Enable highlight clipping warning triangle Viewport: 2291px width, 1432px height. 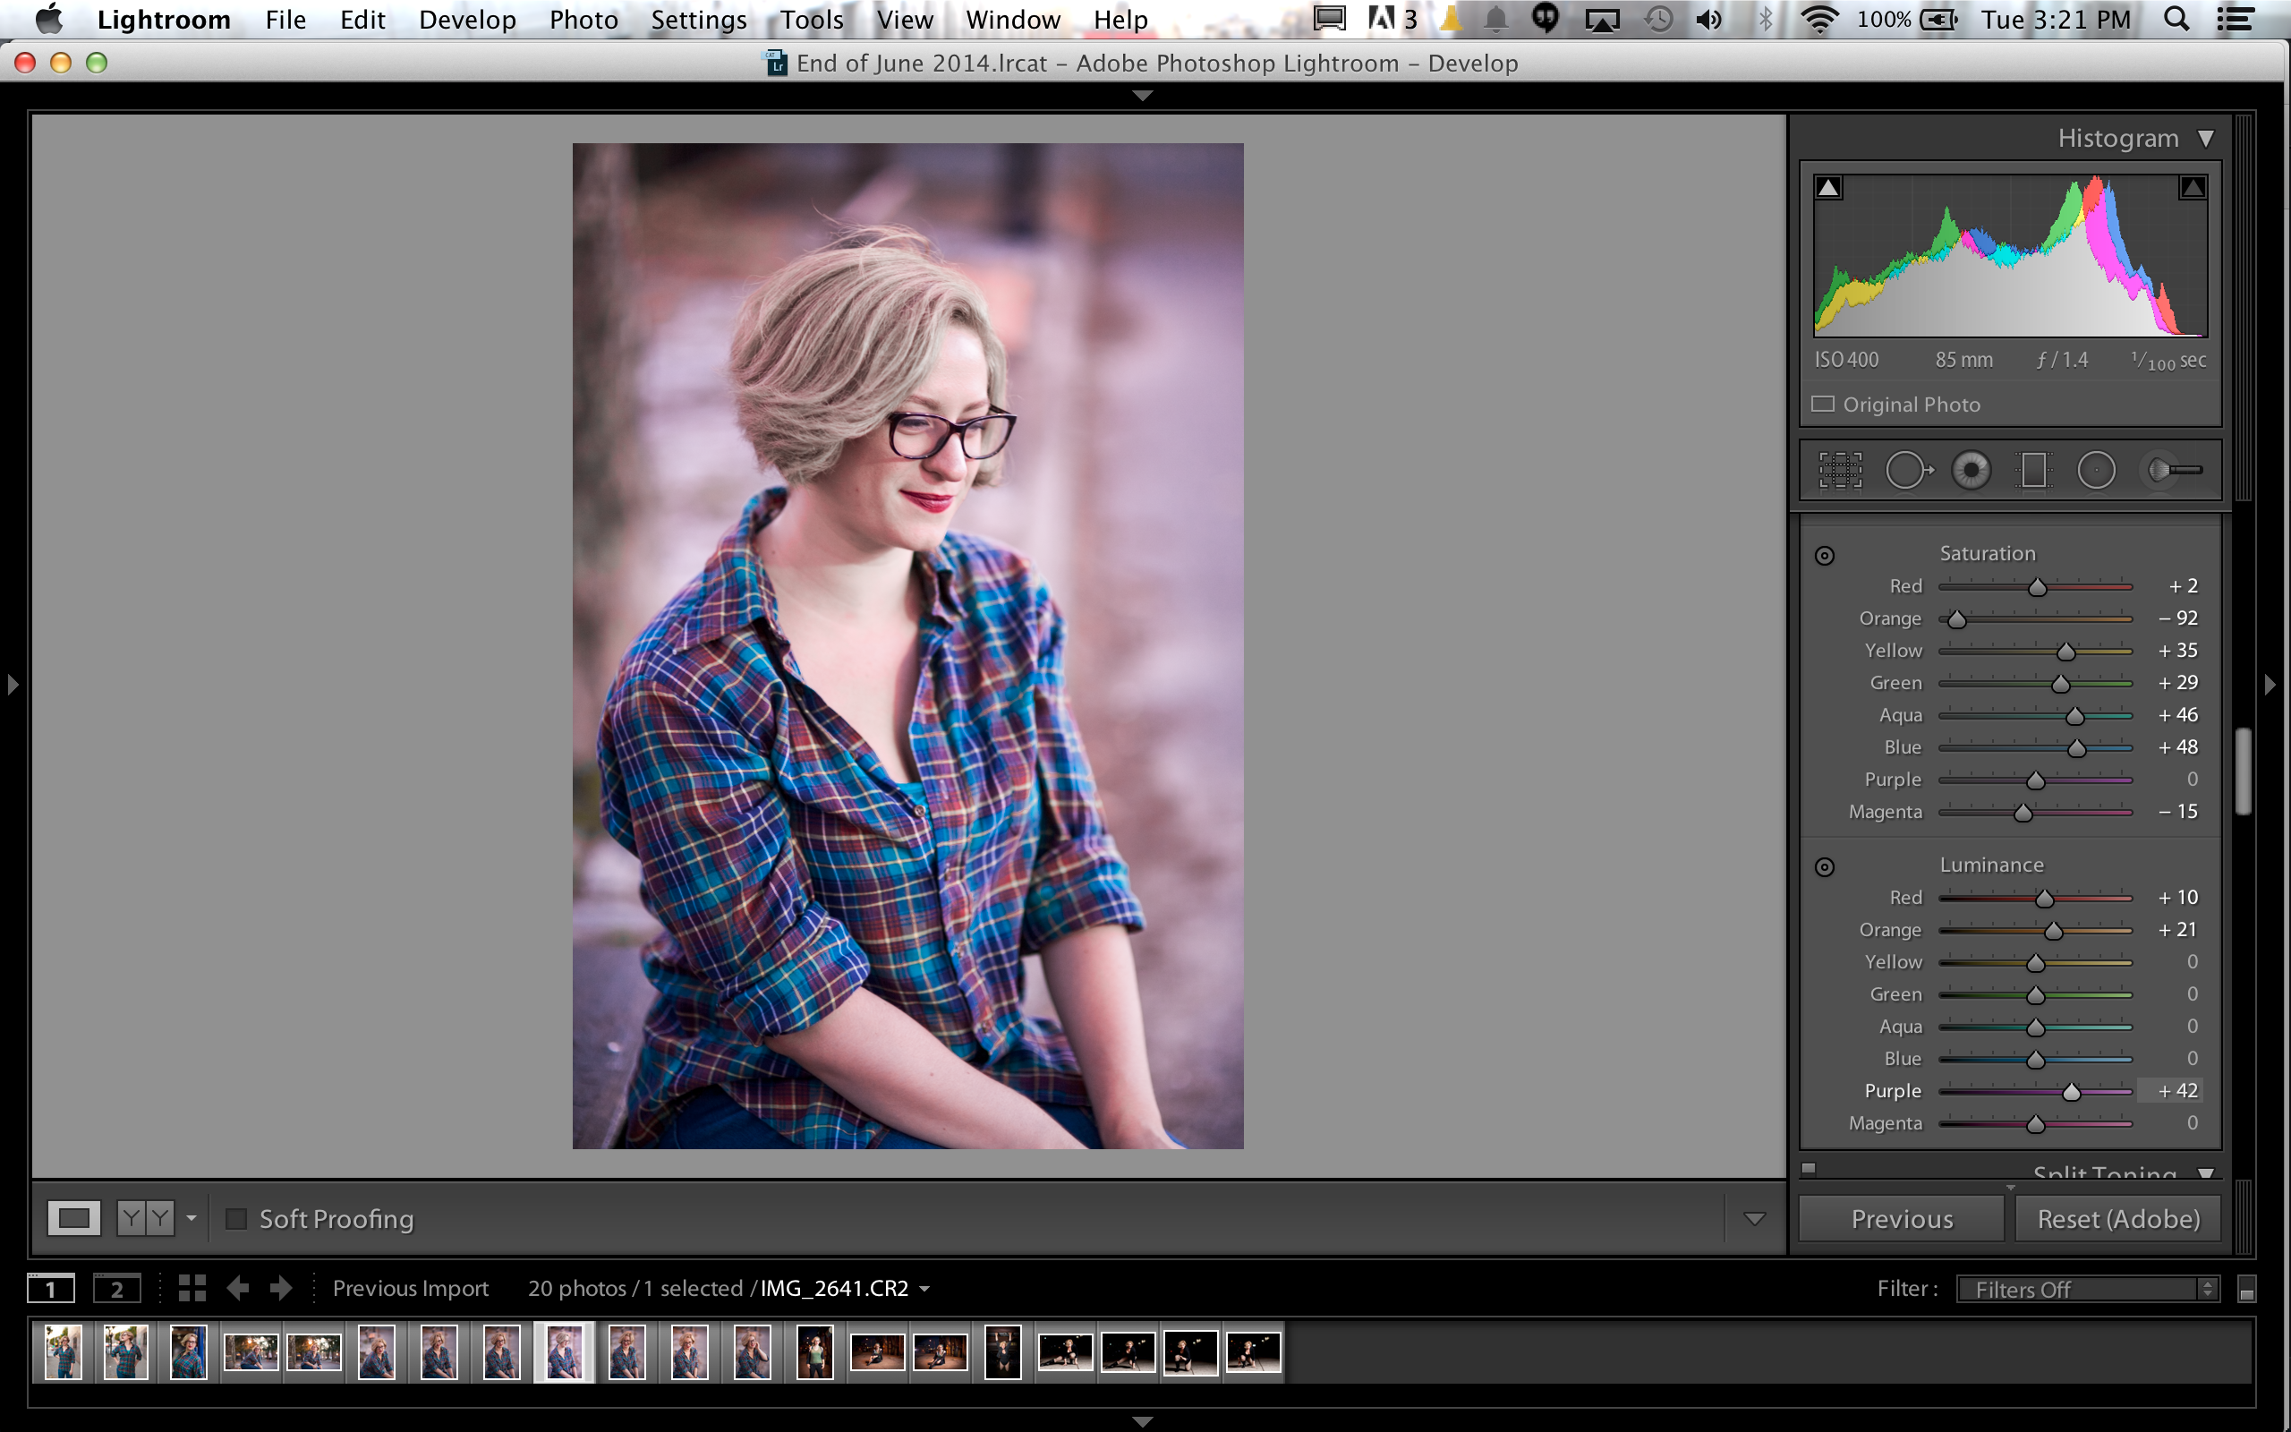(x=2191, y=186)
